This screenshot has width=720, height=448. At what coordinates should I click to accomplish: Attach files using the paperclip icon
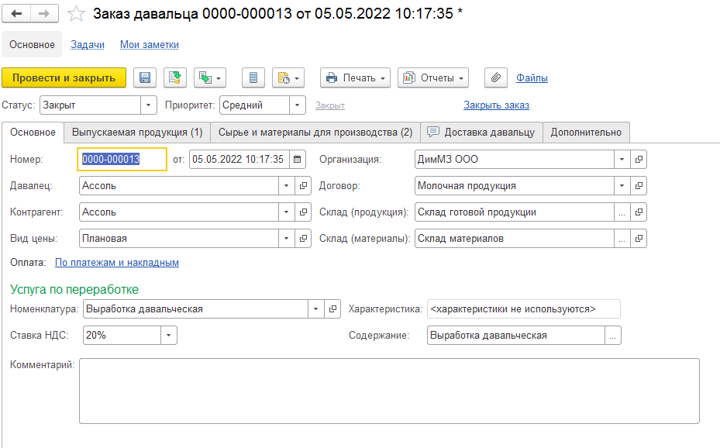494,78
